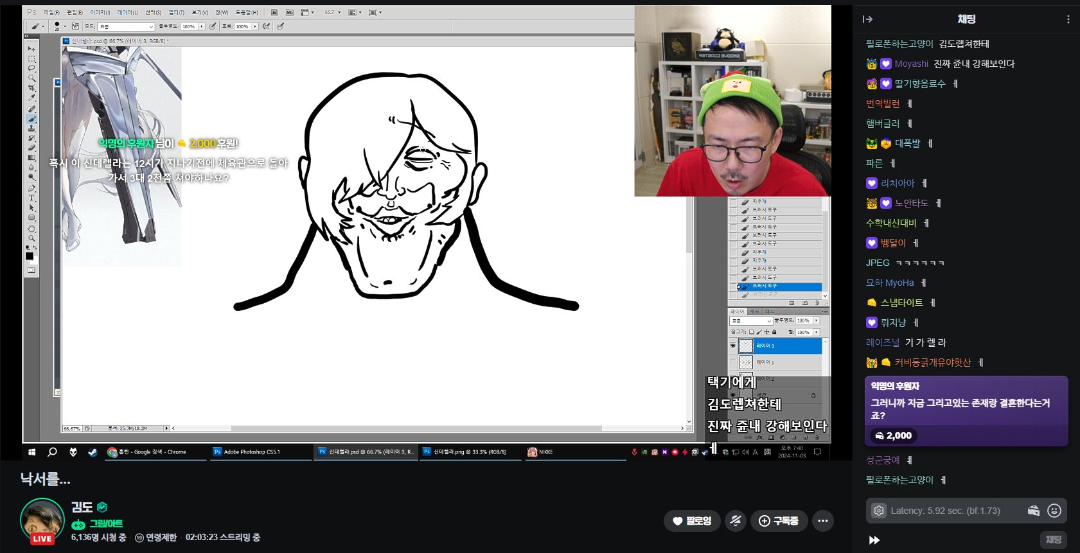This screenshot has height=553, width=1080.
Task: Select the Path Selection tool
Action: tap(31, 207)
